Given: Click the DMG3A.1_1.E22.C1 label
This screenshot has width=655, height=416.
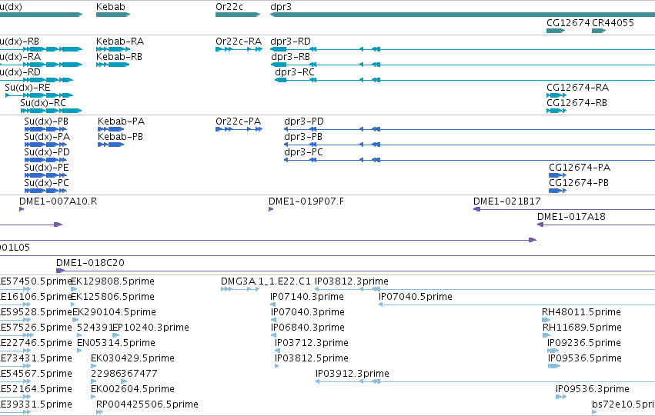Looking at the screenshot, I should click(x=266, y=281).
